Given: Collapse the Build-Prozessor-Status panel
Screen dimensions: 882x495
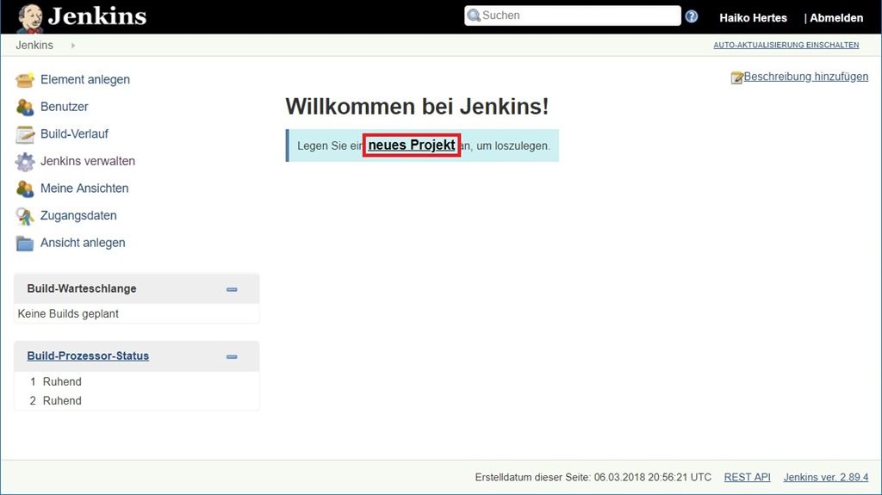Looking at the screenshot, I should (232, 356).
